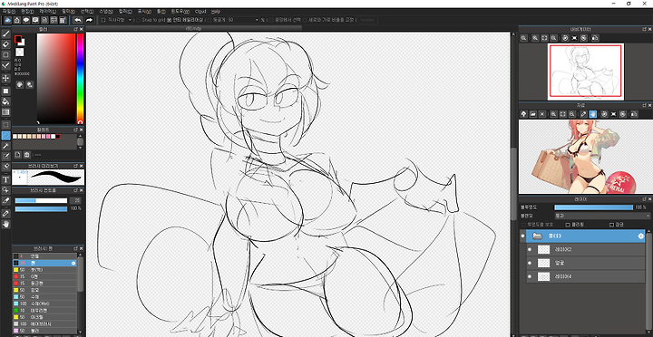The height and width of the screenshot is (337, 653).
Task: Open the layer blending mode dropdown
Action: pyautogui.click(x=602, y=216)
